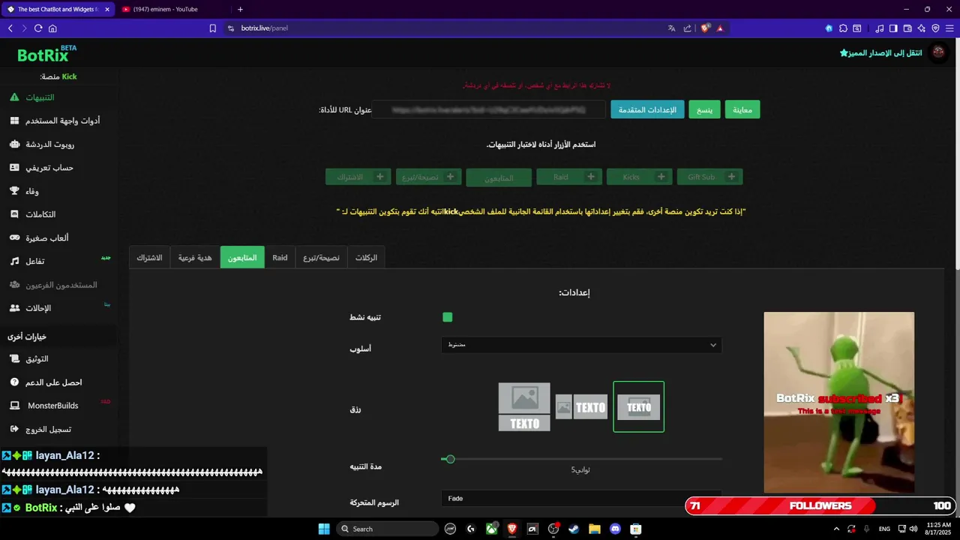This screenshot has height=540, width=960.
Task: Open حساب تعريفي profile card icon
Action: coord(14,167)
